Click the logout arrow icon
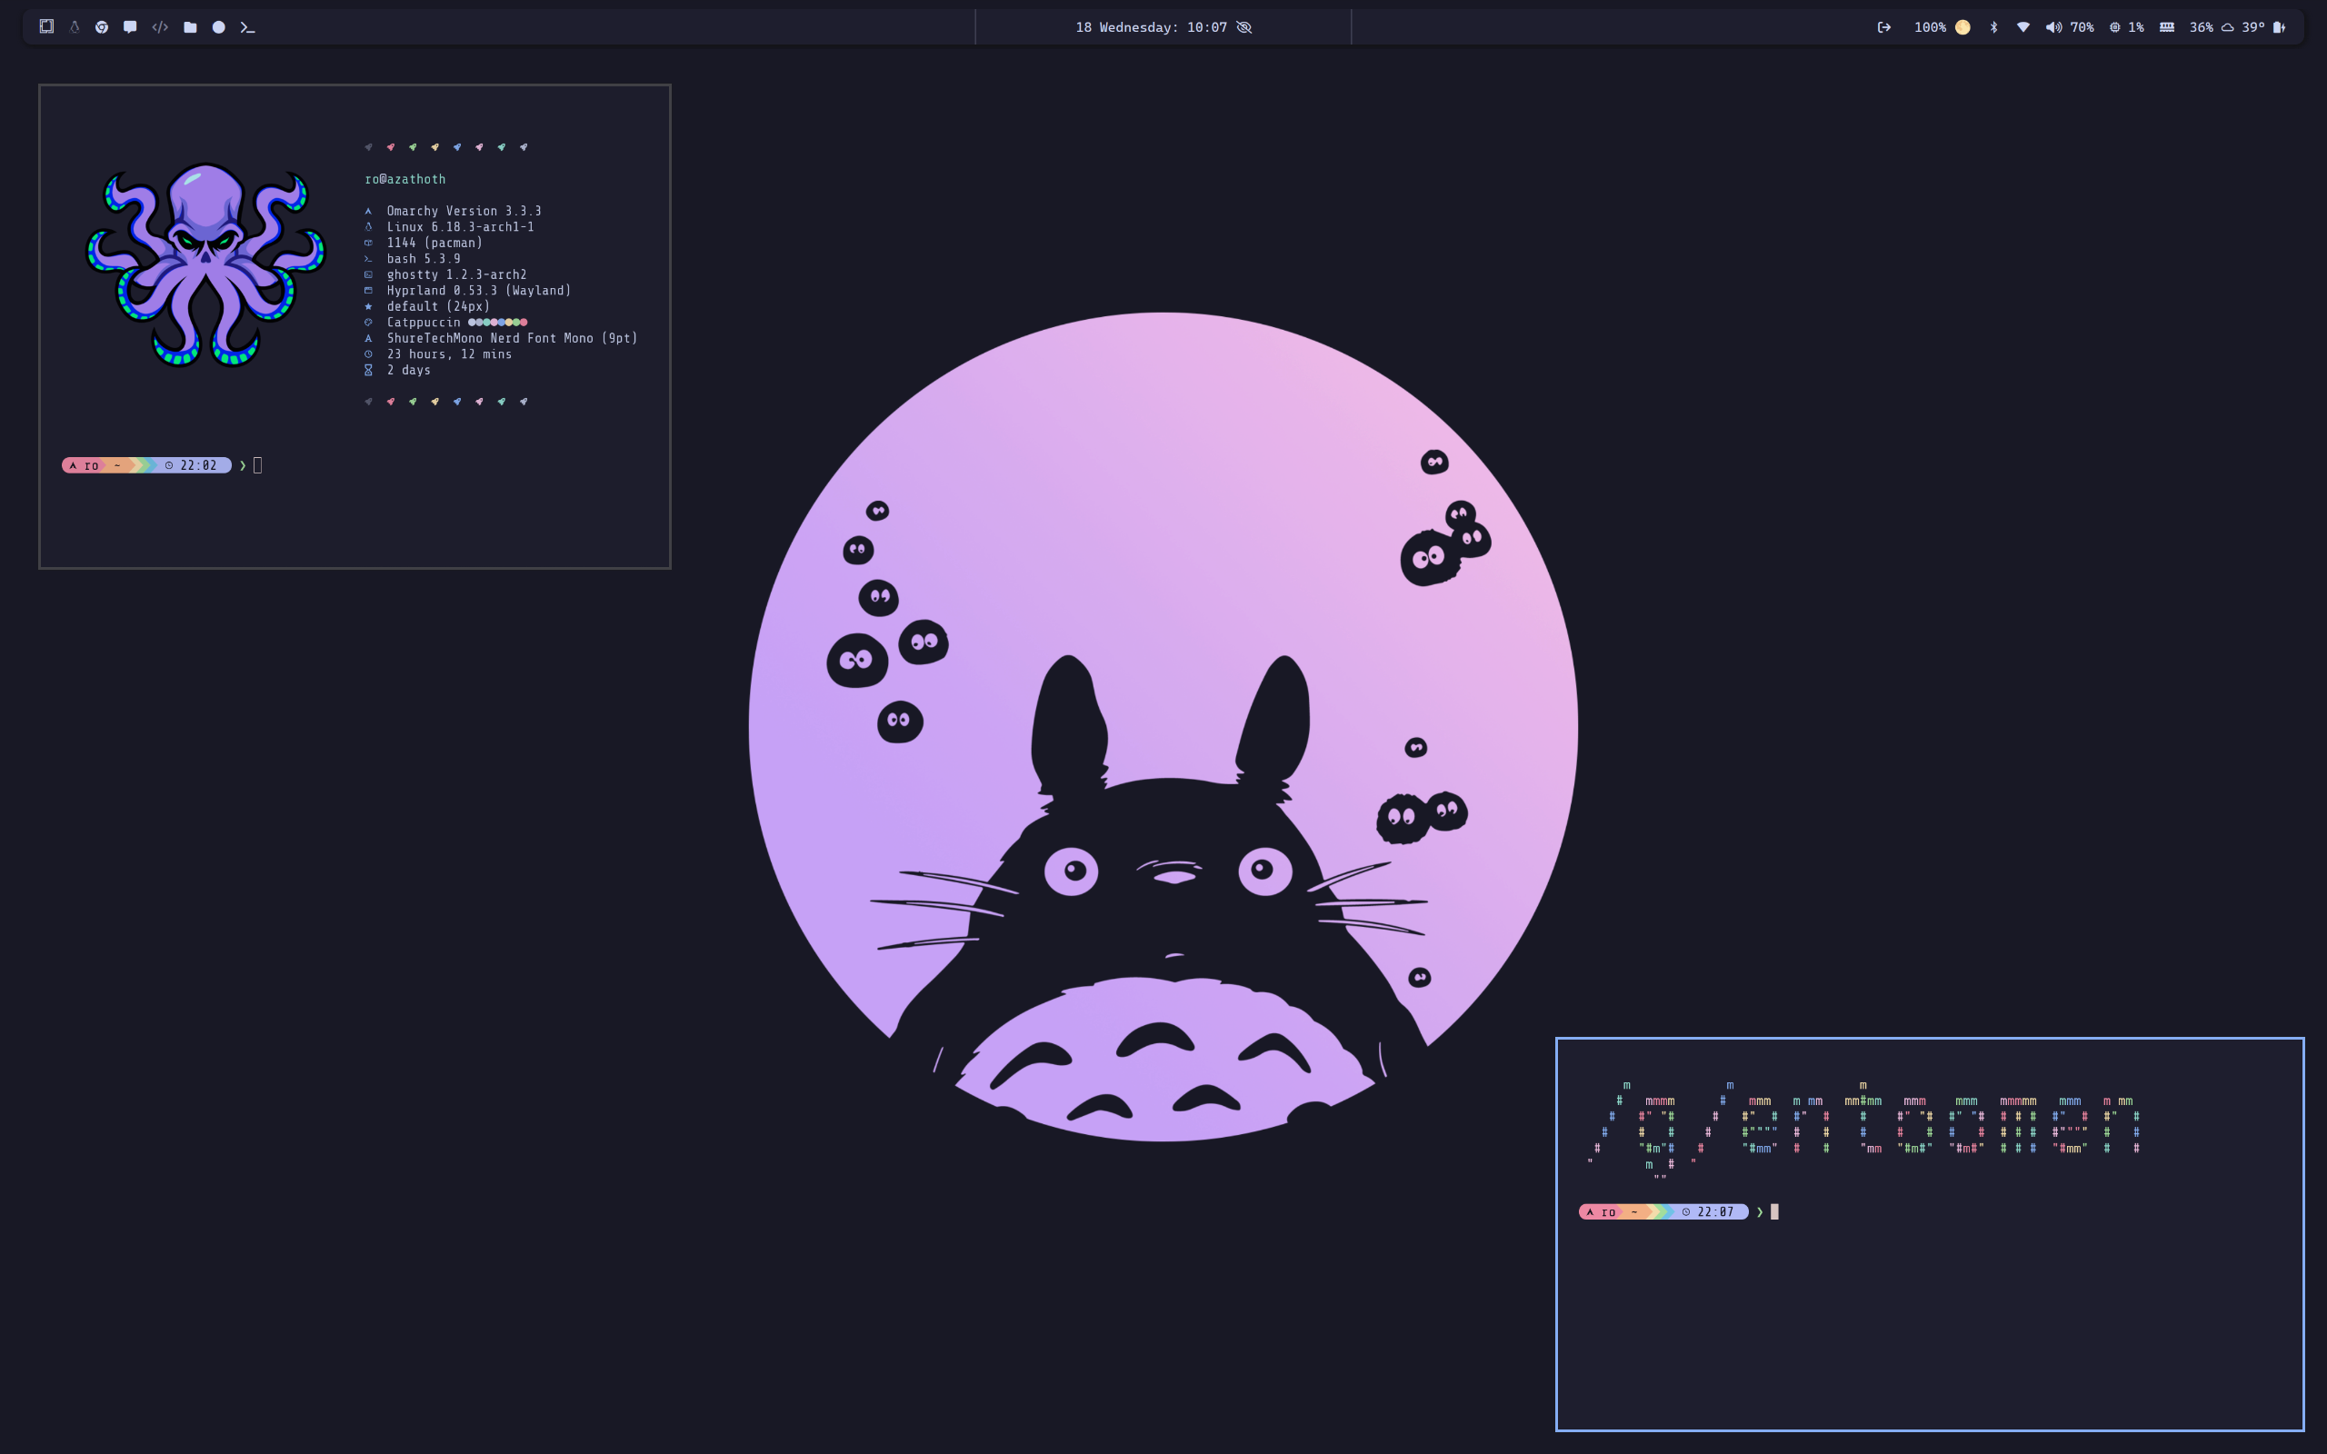The width and height of the screenshot is (2327, 1454). coord(1883,27)
